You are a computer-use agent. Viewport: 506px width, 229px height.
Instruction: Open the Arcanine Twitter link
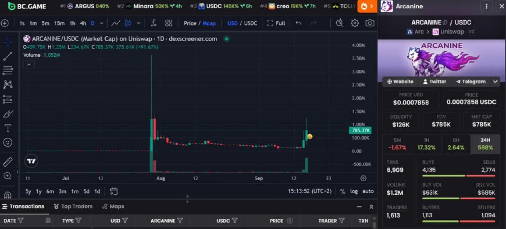435,82
